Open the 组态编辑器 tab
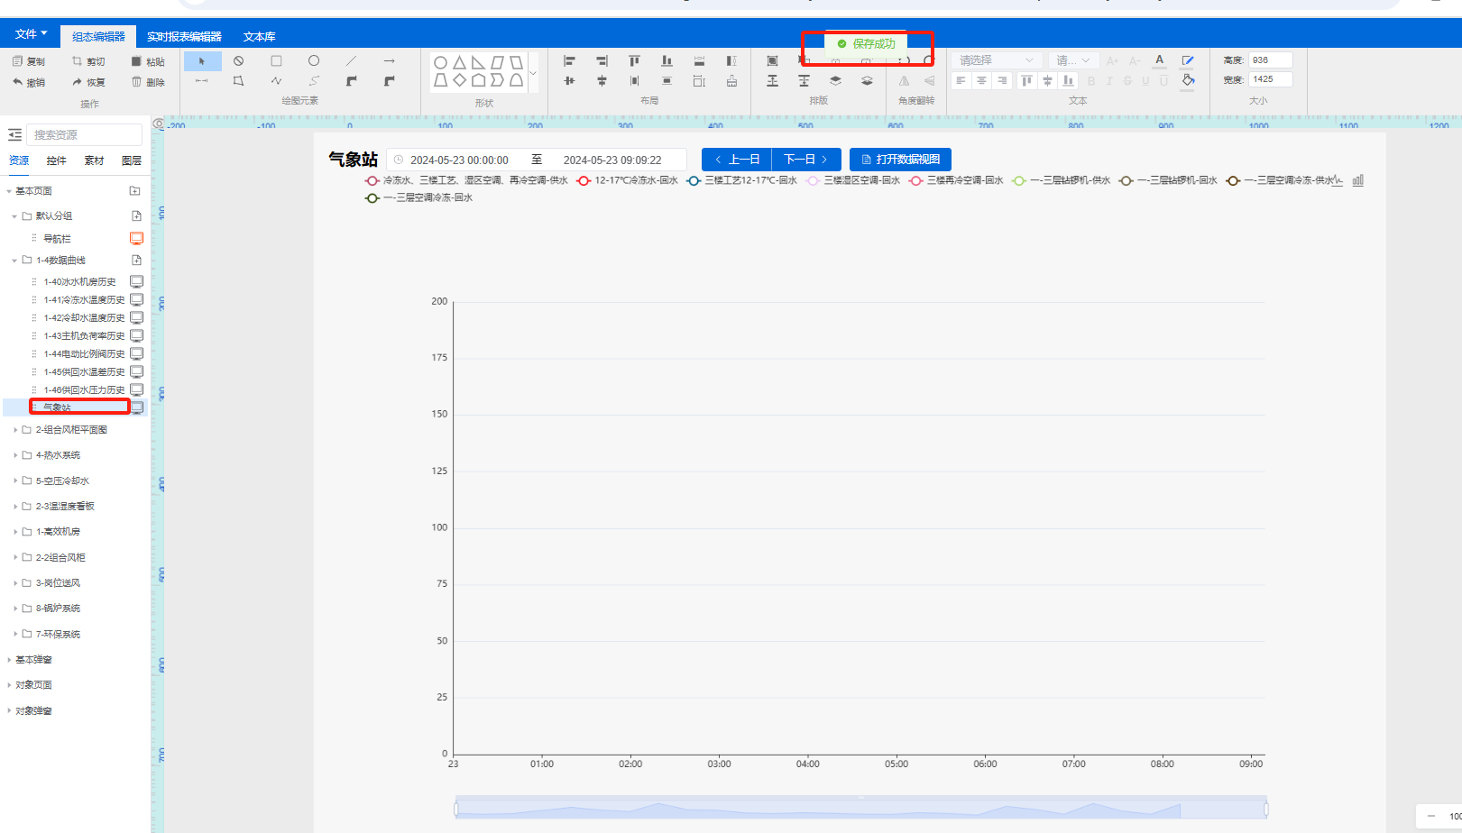 tap(98, 37)
